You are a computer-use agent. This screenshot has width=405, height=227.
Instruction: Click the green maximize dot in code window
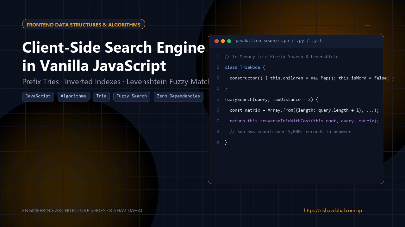click(x=229, y=41)
